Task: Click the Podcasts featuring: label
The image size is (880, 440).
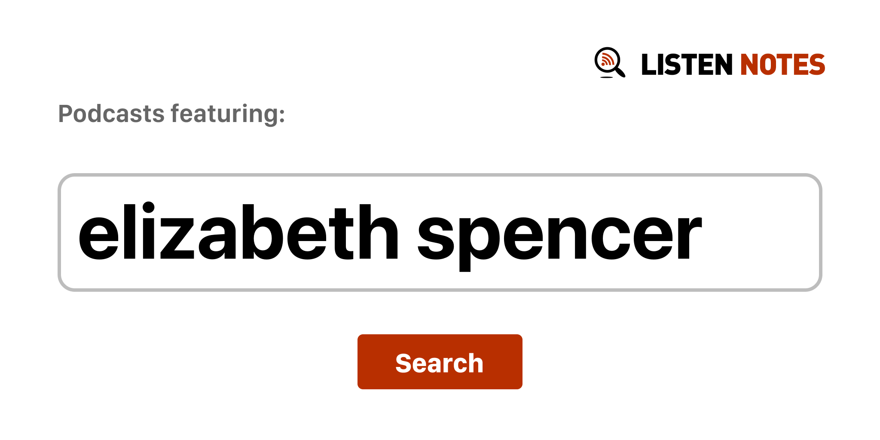Action: 171,114
